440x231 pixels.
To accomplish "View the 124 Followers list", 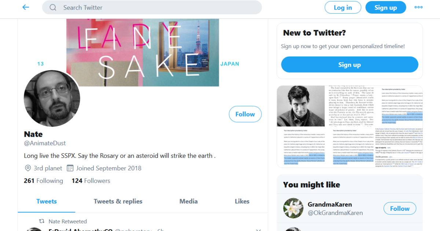I will (x=91, y=181).
